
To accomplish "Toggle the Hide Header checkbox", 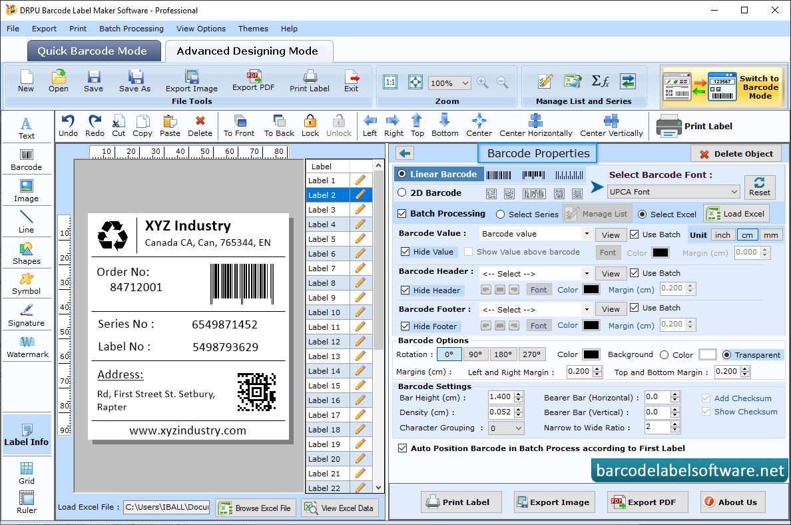I will pyautogui.click(x=405, y=290).
